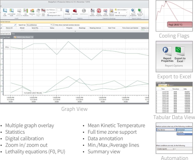The height and width of the screenshot is (160, 195).
Task: Adjust the Line Thickness stepper
Action: tap(61, 10)
